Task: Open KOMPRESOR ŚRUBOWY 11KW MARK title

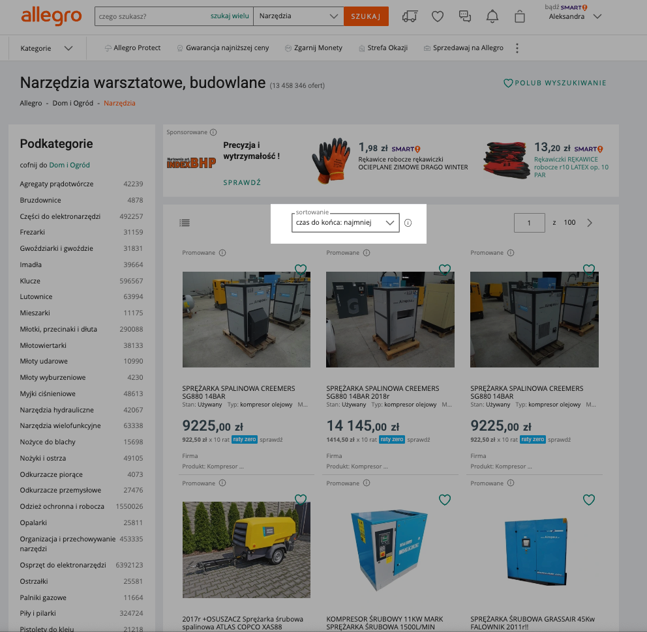Action: [385, 623]
